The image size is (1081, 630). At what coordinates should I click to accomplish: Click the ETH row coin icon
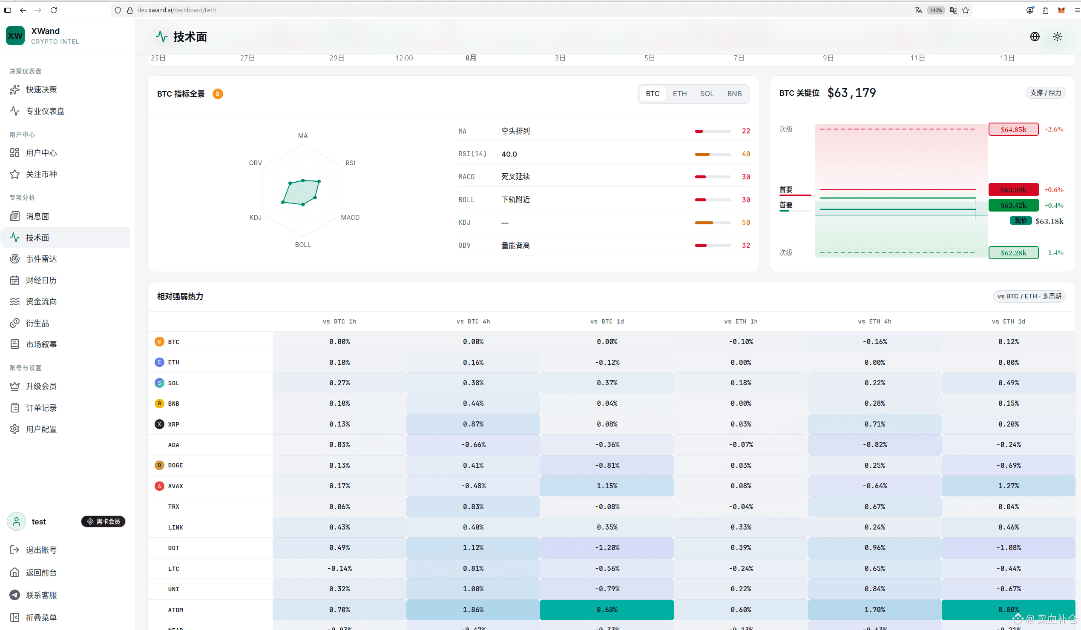[x=160, y=363]
